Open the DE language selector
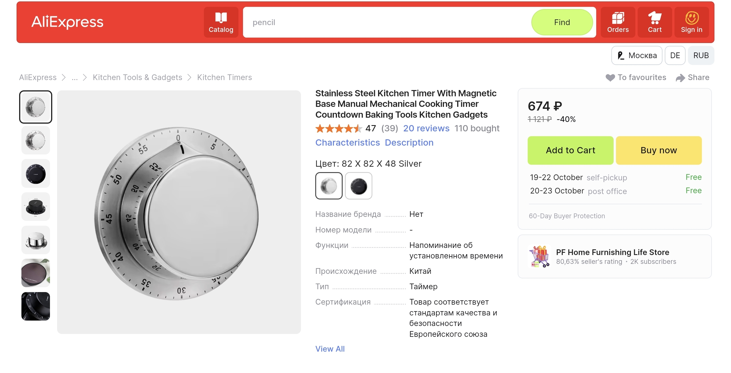Image resolution: width=731 pixels, height=373 pixels. click(x=675, y=56)
